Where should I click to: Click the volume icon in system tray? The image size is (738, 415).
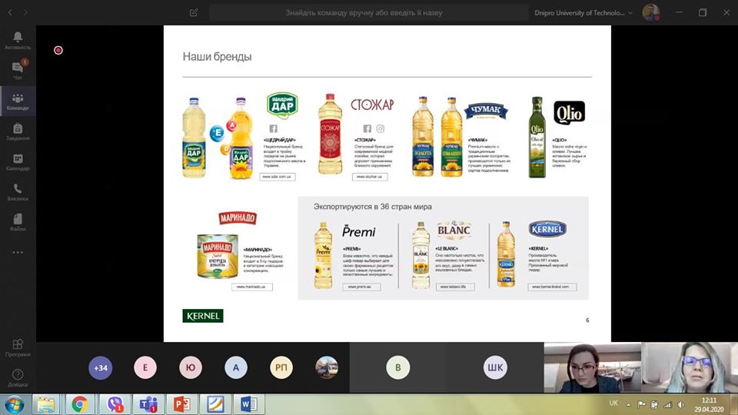pyautogui.click(x=681, y=404)
